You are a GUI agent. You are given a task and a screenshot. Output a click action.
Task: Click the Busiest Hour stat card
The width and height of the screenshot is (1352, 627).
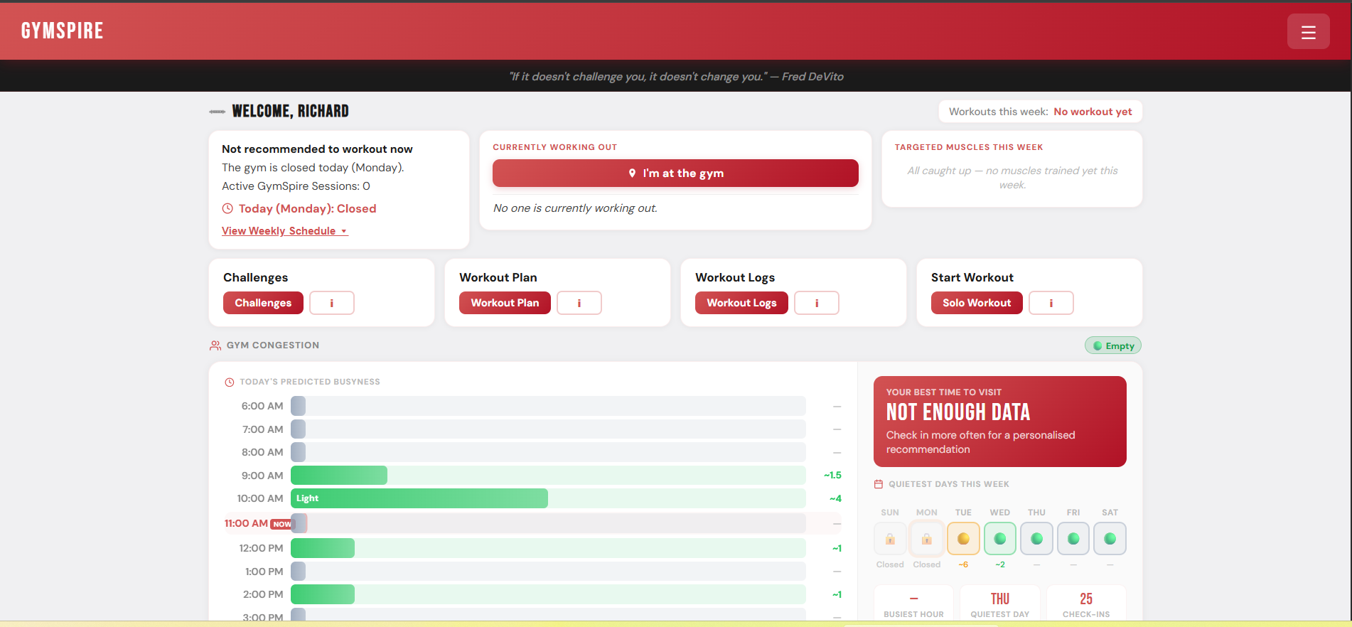coord(913,604)
